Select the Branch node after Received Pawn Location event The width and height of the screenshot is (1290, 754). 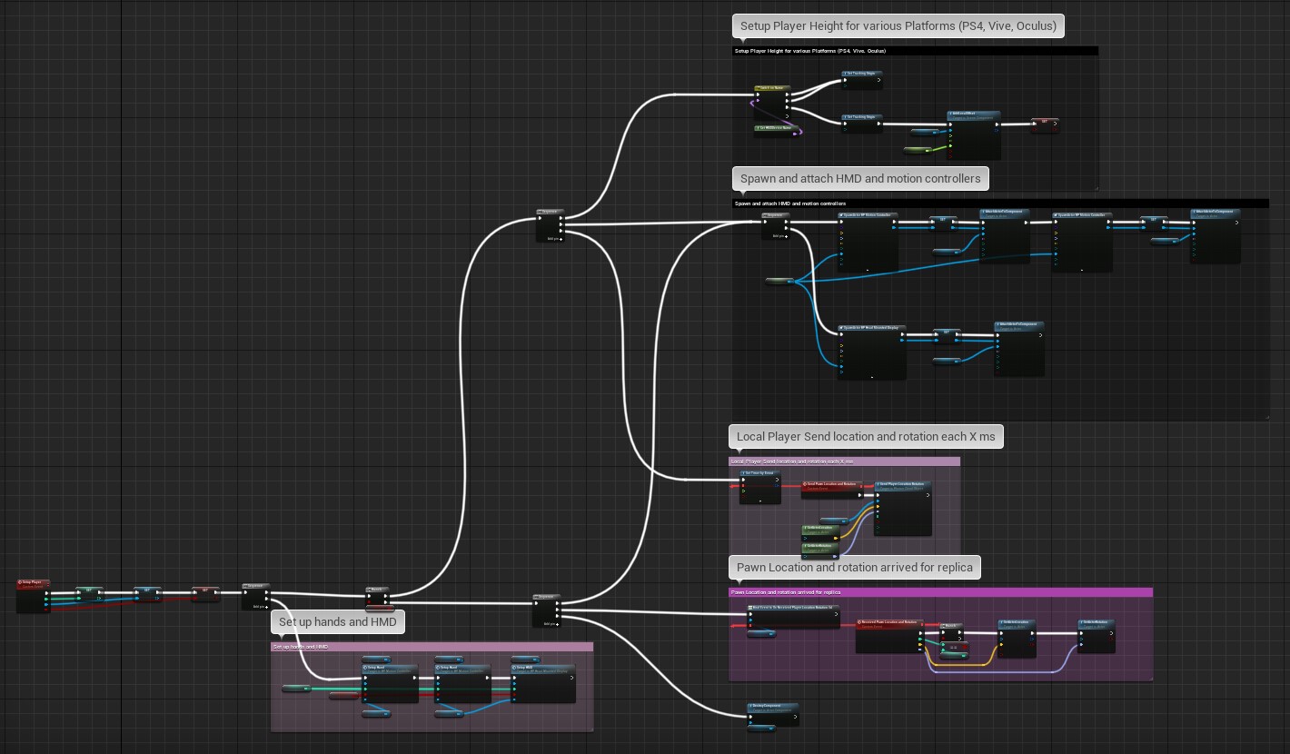coord(951,631)
